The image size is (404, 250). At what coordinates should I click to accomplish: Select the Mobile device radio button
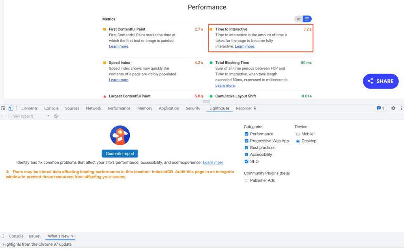pos(298,134)
